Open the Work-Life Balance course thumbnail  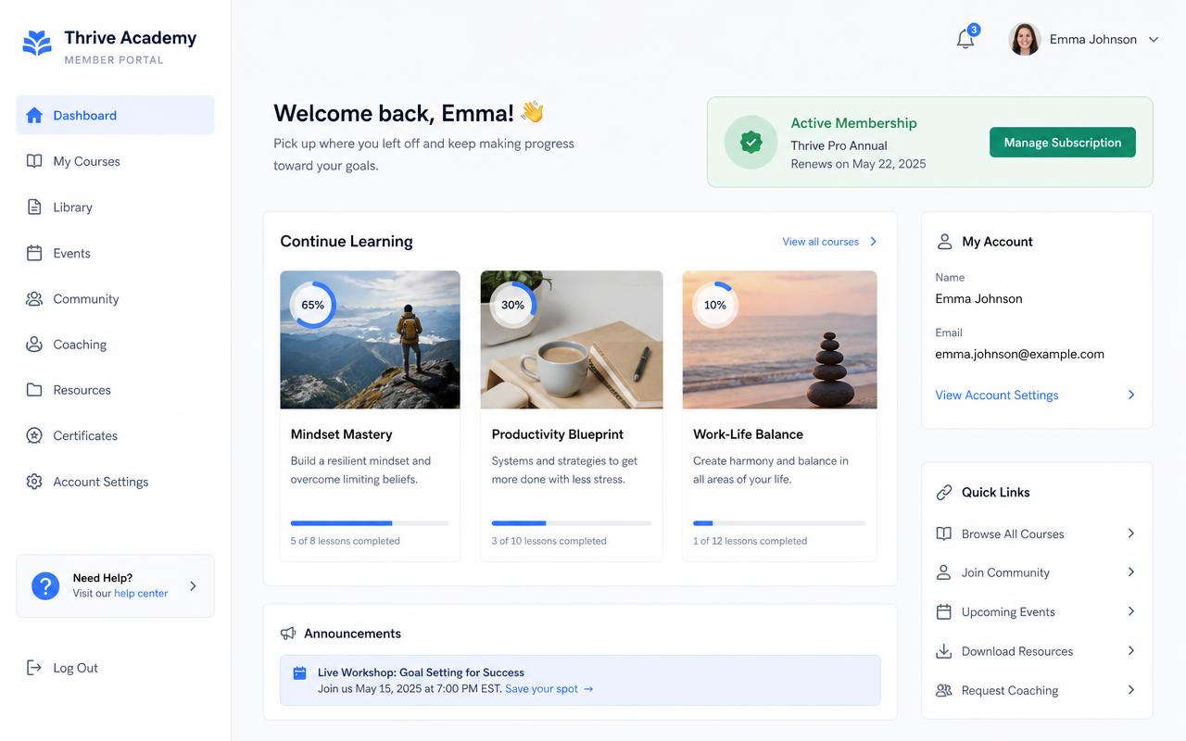tap(779, 340)
